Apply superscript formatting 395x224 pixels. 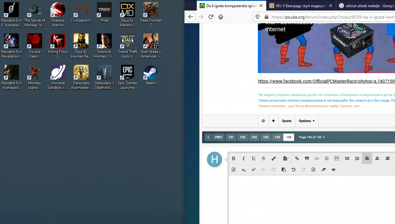click(x=254, y=170)
